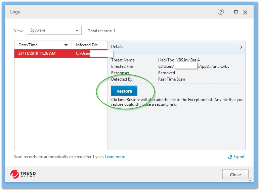The height and width of the screenshot is (191, 260).
Task: Sort by Date/Time column arrow
Action: [x=66, y=45]
